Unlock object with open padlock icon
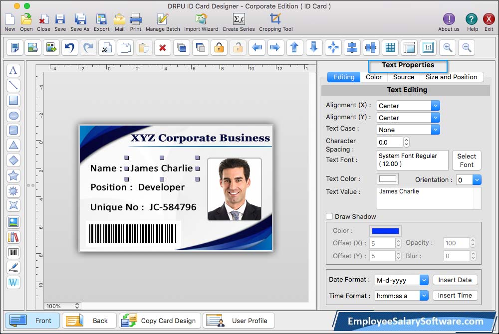The image size is (499, 334). click(x=238, y=48)
